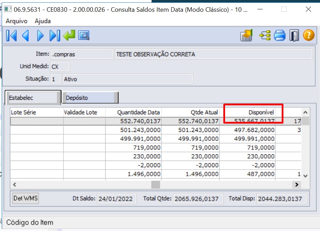Click grid scroll down arrow
Image resolution: width=320 pixels, height=231 pixels.
(x=305, y=176)
